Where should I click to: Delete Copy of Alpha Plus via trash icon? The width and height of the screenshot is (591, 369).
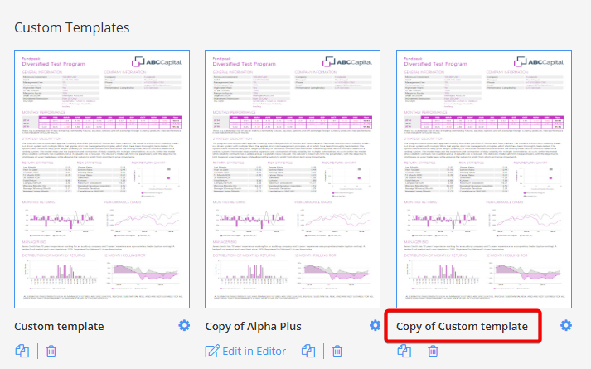tap(337, 351)
